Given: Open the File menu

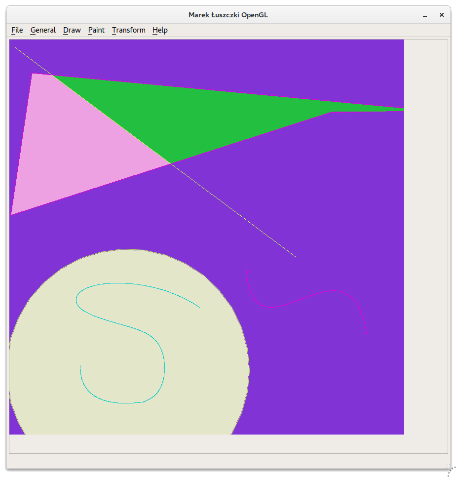Looking at the screenshot, I should [x=17, y=30].
